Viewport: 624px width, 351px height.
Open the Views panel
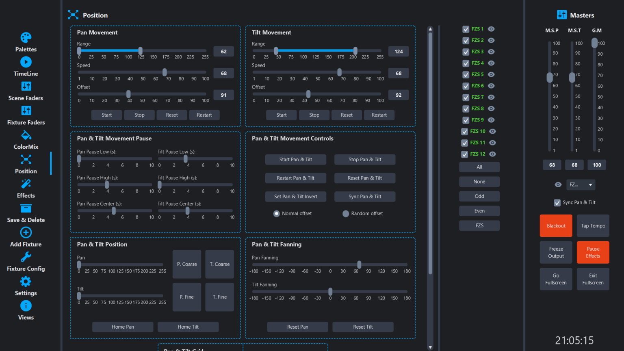[x=26, y=305]
